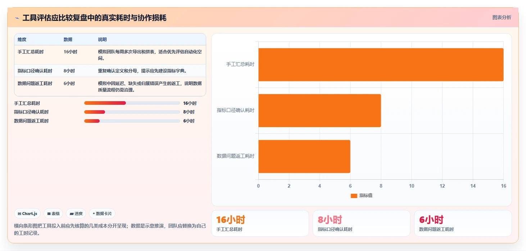The image size is (526, 251).
Task: Click the 数据问题返工耗时 y-axis label
Action: pyautogui.click(x=236, y=156)
